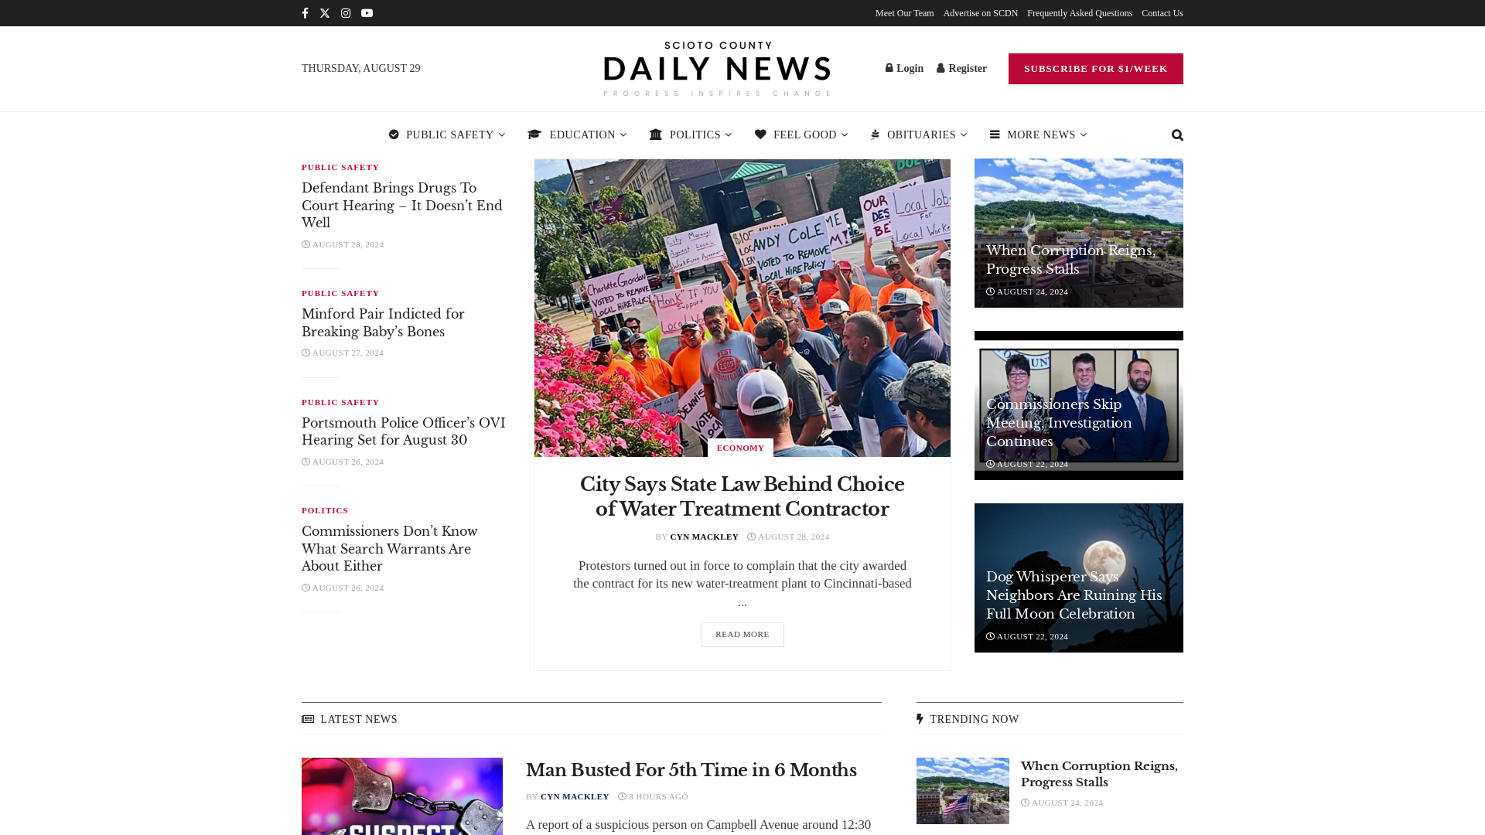Click the Economy category tag
This screenshot has height=835, width=1485.
(740, 448)
